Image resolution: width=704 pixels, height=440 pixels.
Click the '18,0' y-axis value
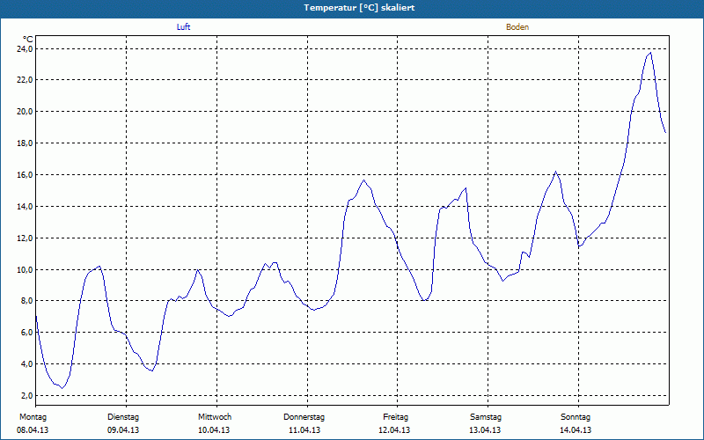click(x=26, y=143)
